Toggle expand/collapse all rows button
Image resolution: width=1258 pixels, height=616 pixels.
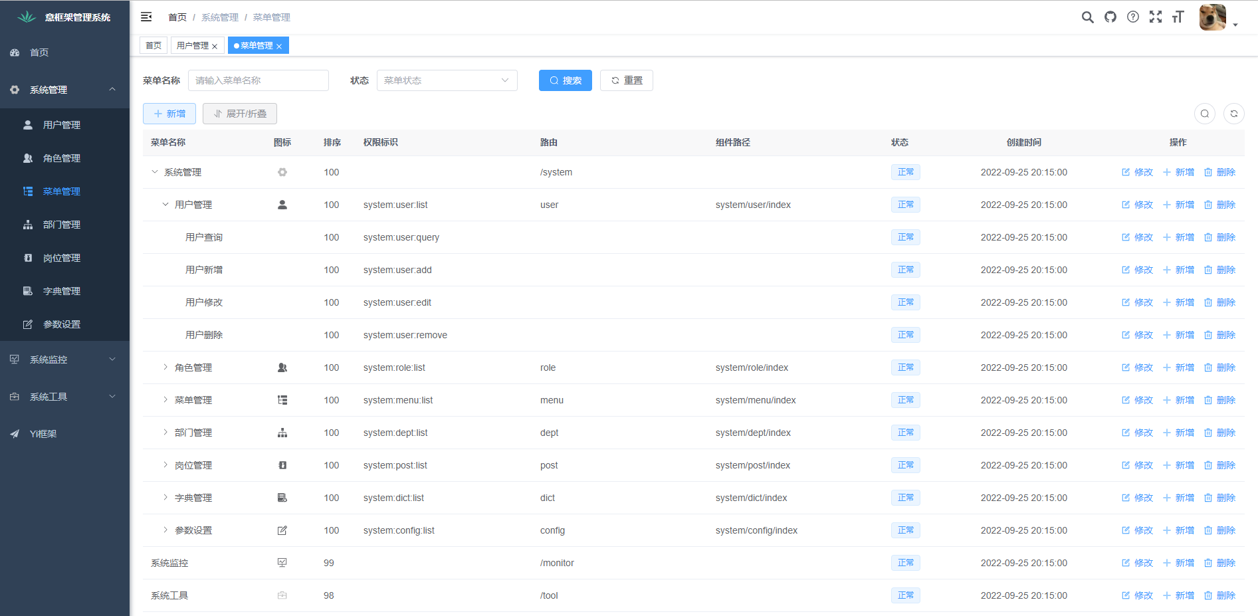239,114
